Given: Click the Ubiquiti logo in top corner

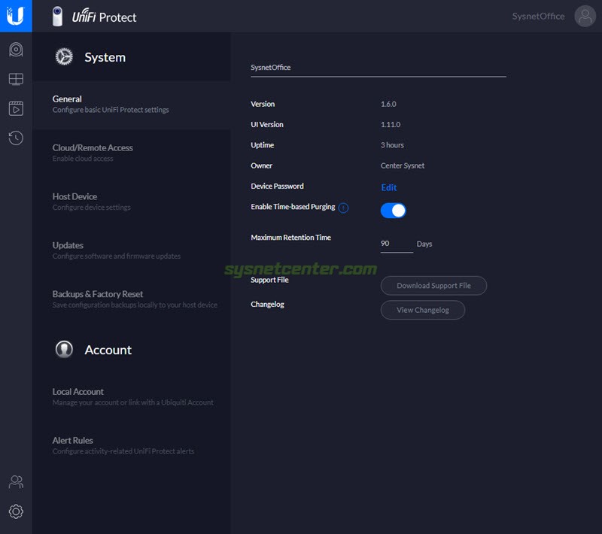Looking at the screenshot, I should 16,16.
